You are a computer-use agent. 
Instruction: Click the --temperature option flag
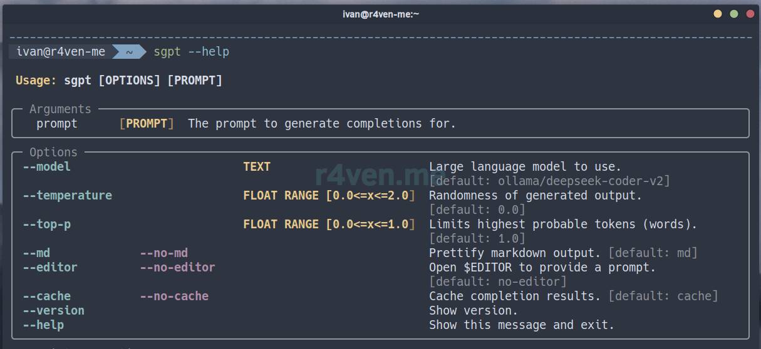(x=68, y=195)
